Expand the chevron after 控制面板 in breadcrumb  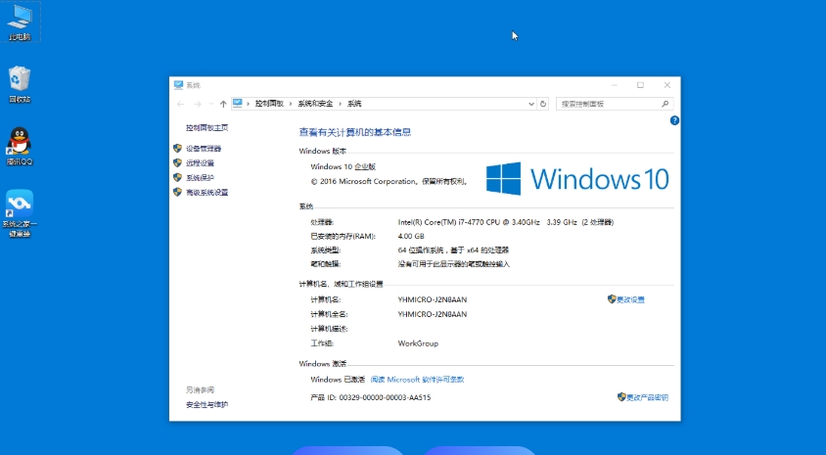click(291, 104)
